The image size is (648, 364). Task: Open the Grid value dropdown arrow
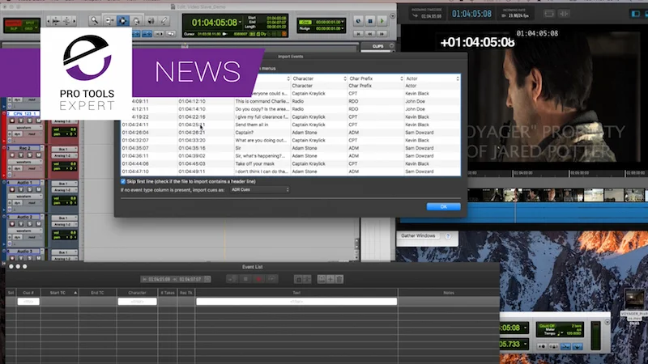coord(343,22)
